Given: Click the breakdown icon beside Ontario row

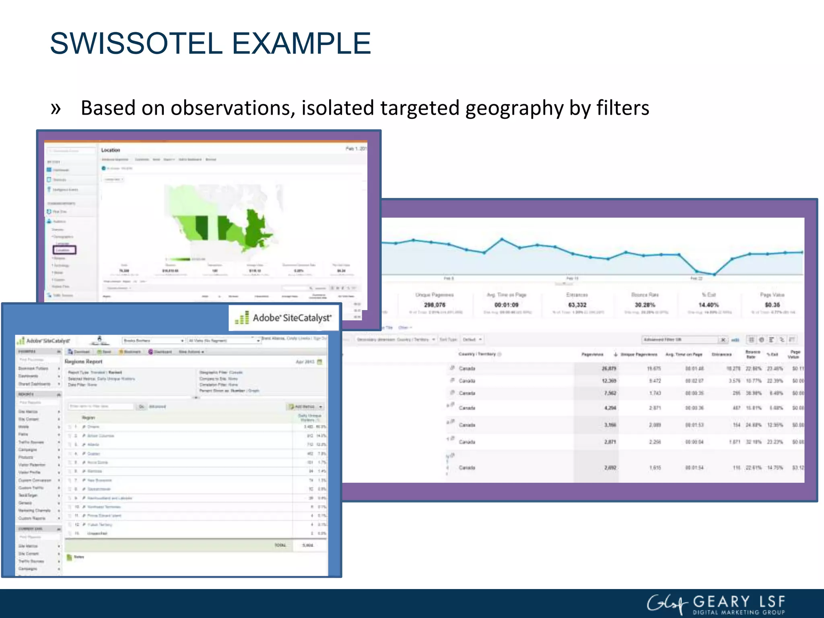Looking at the screenshot, I should click(x=84, y=427).
